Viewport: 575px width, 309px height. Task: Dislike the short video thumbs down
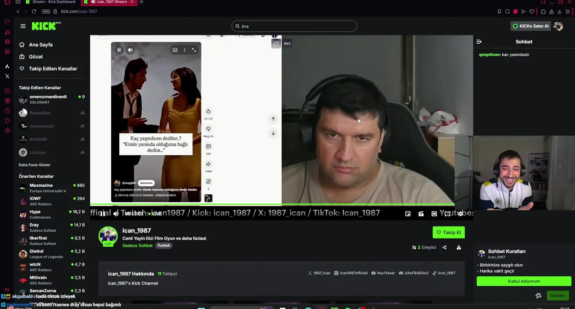tap(208, 129)
